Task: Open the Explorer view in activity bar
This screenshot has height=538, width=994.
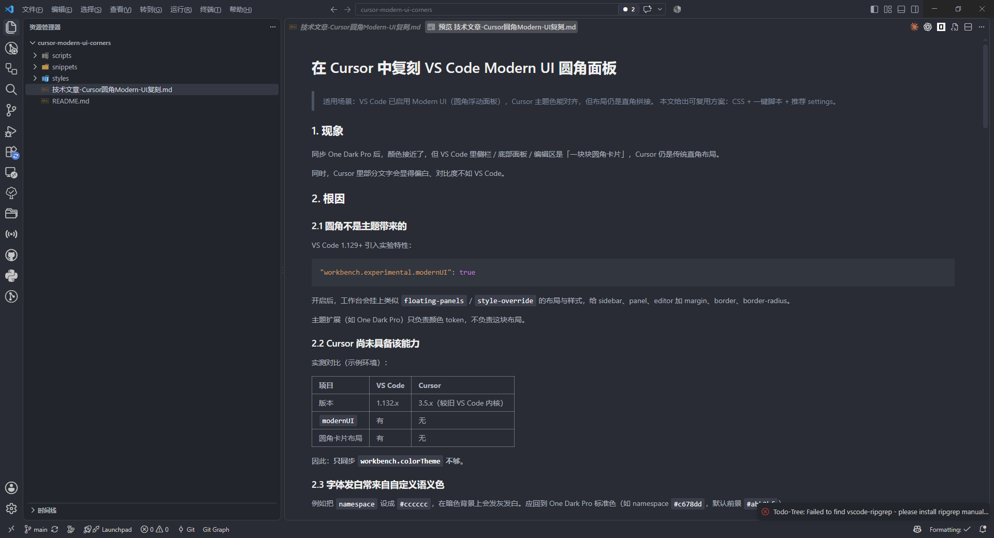Action: tap(11, 27)
